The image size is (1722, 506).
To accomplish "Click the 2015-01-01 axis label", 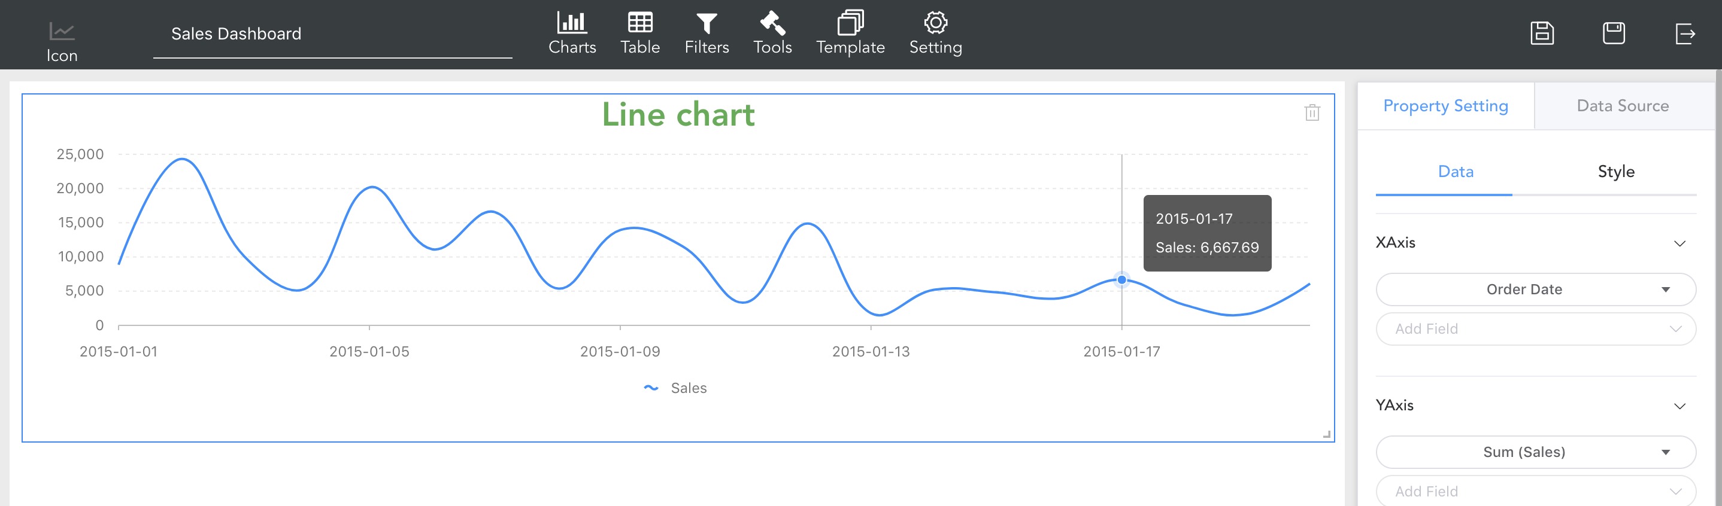I will coord(119,351).
